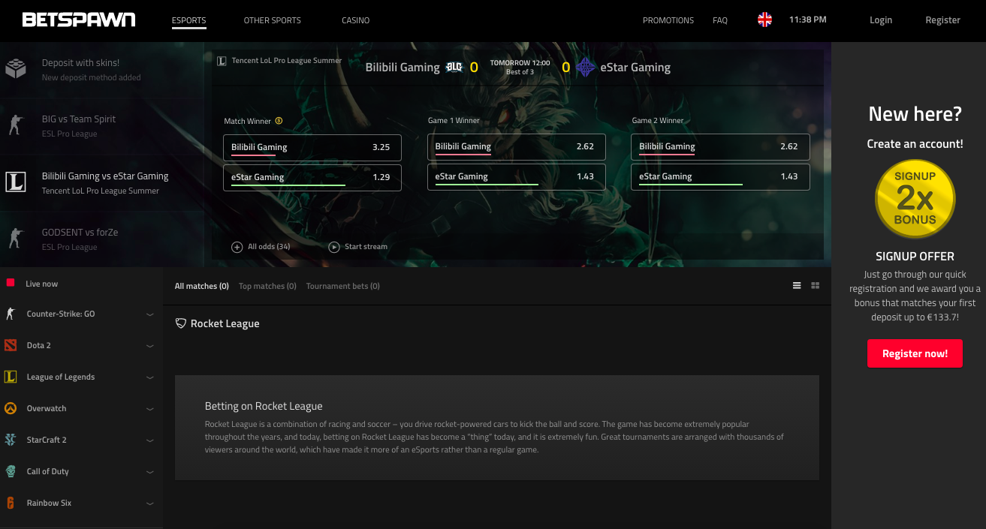
Task: Expand the League of Legends category
Action: [x=150, y=377]
